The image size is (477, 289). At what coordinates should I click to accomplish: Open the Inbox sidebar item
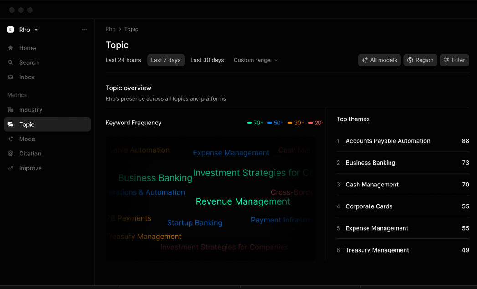(47, 77)
